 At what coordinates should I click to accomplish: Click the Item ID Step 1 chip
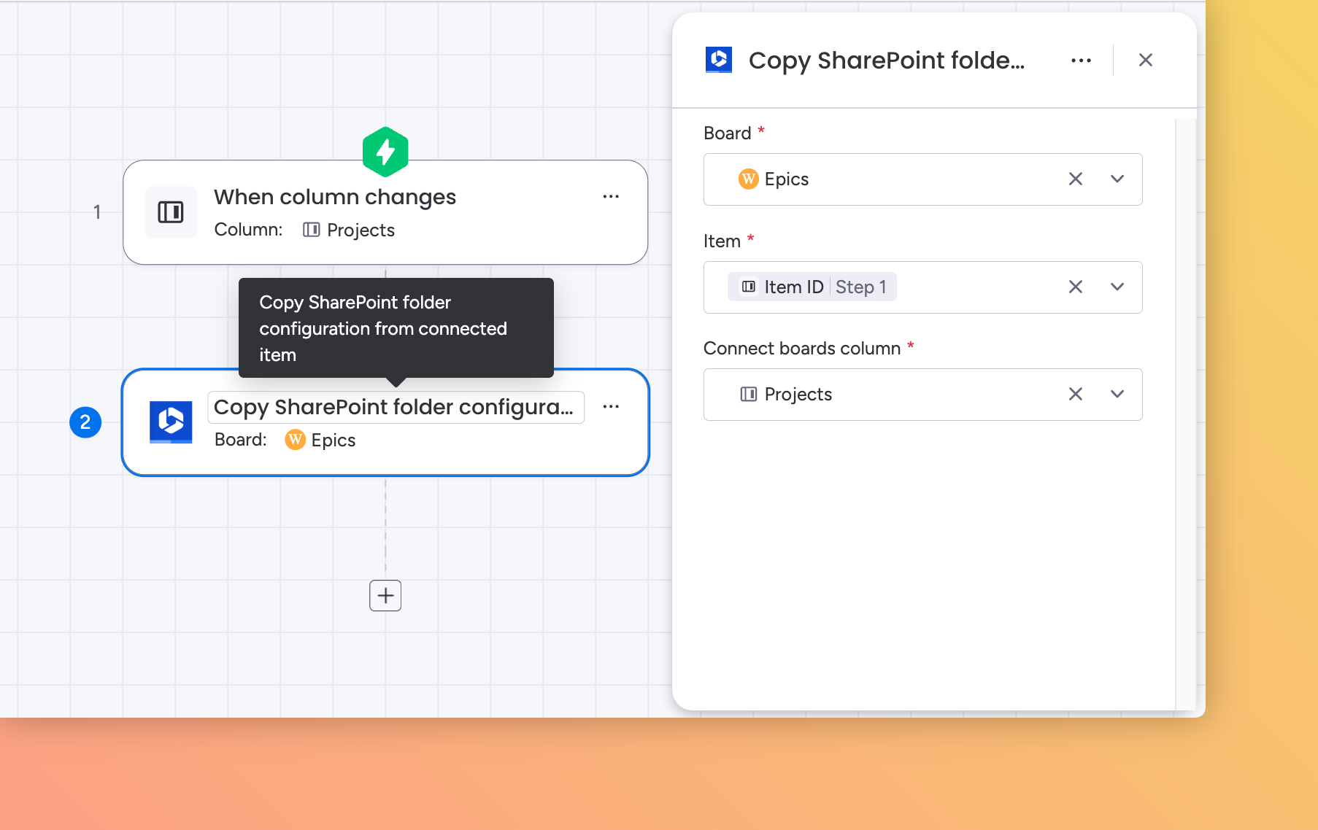(x=812, y=287)
